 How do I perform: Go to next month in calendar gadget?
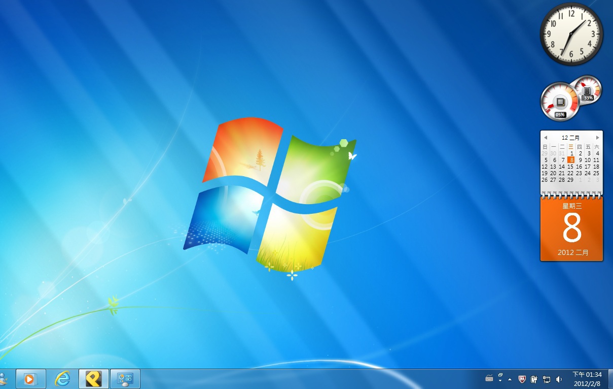tap(598, 138)
